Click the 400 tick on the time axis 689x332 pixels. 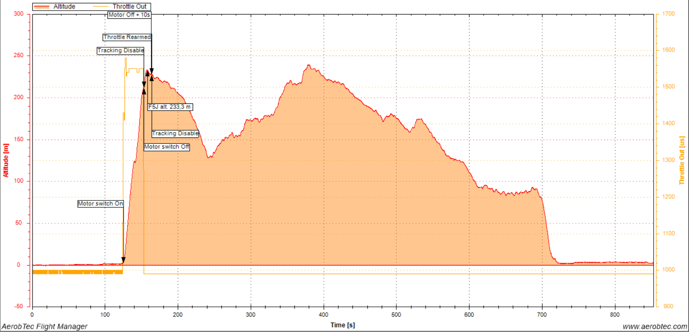click(323, 315)
